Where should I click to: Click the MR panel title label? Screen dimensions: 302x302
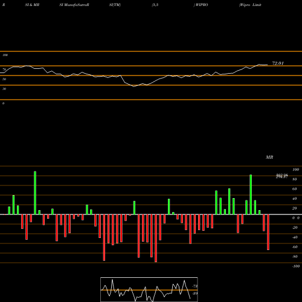pos(269,157)
